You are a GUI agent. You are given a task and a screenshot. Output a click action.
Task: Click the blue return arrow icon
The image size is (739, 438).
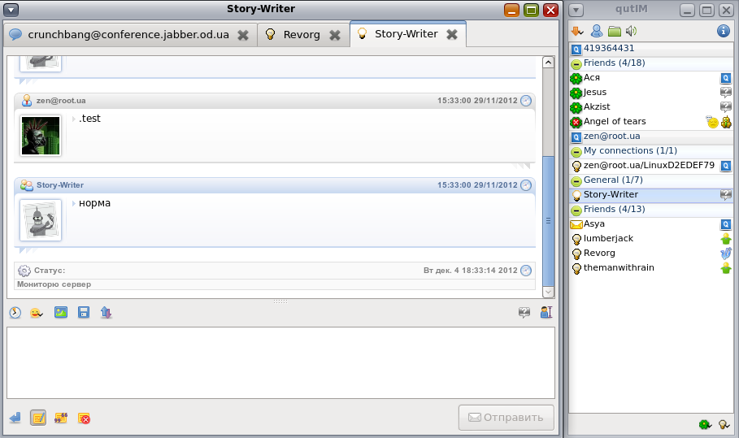point(15,418)
